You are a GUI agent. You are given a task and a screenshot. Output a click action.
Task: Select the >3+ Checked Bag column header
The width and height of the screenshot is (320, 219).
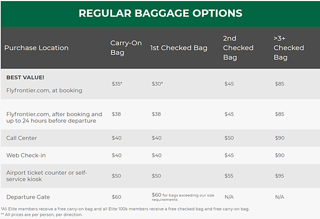point(289,48)
